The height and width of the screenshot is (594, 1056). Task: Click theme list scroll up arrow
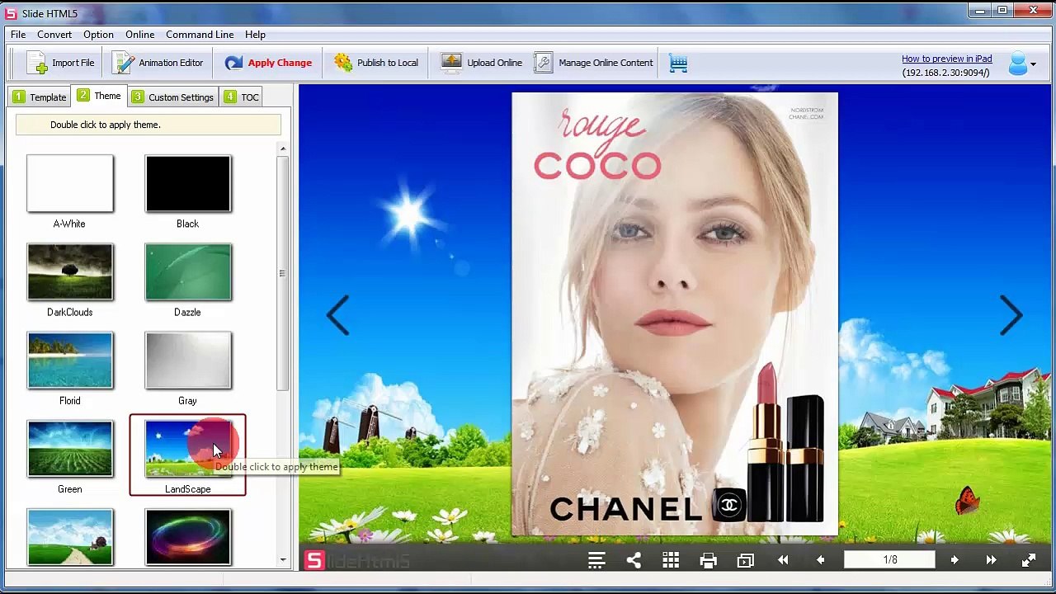pos(283,149)
